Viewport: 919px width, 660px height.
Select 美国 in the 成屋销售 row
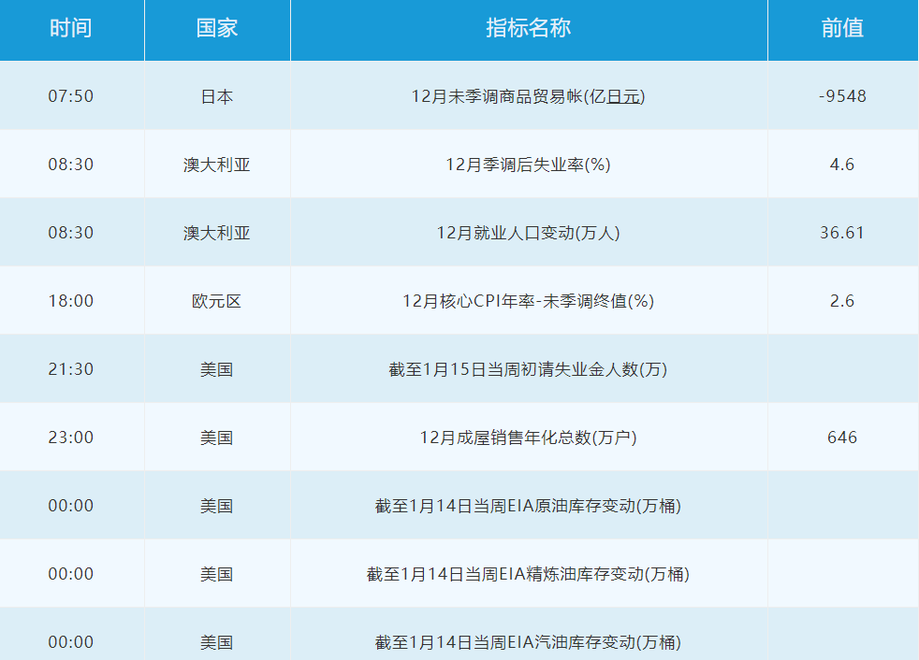217,438
